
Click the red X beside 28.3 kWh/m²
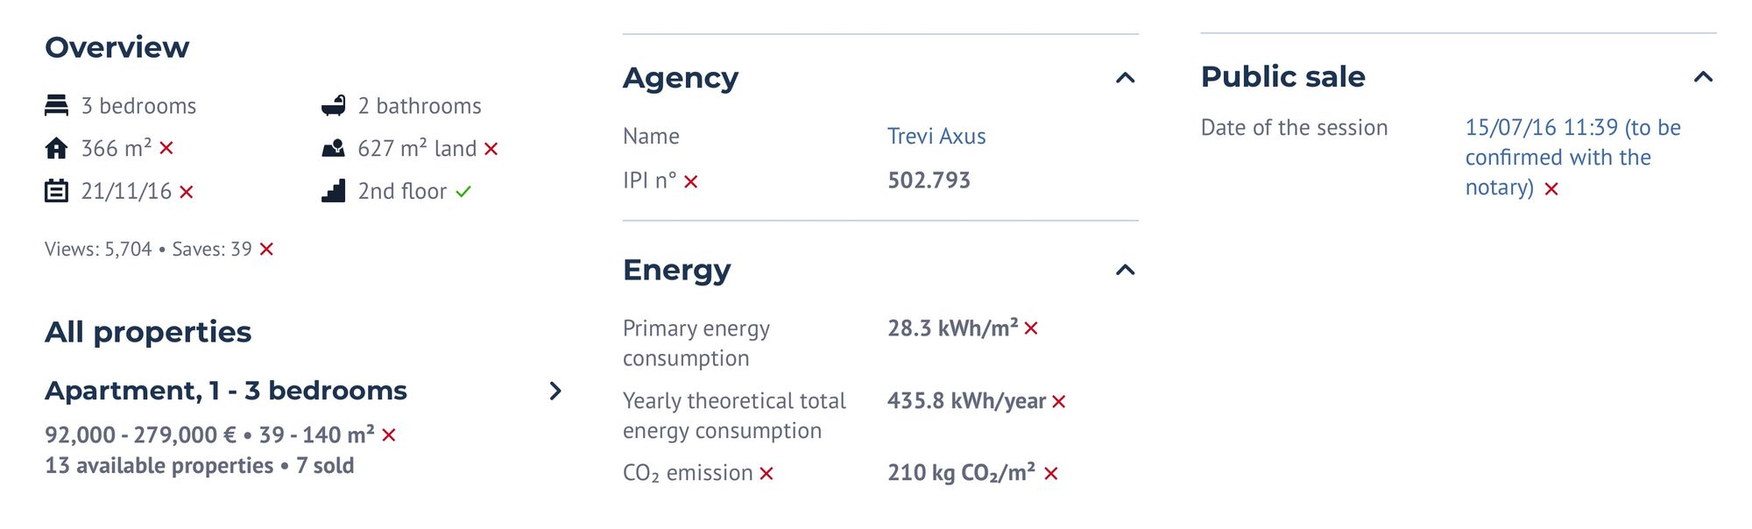click(x=1031, y=328)
